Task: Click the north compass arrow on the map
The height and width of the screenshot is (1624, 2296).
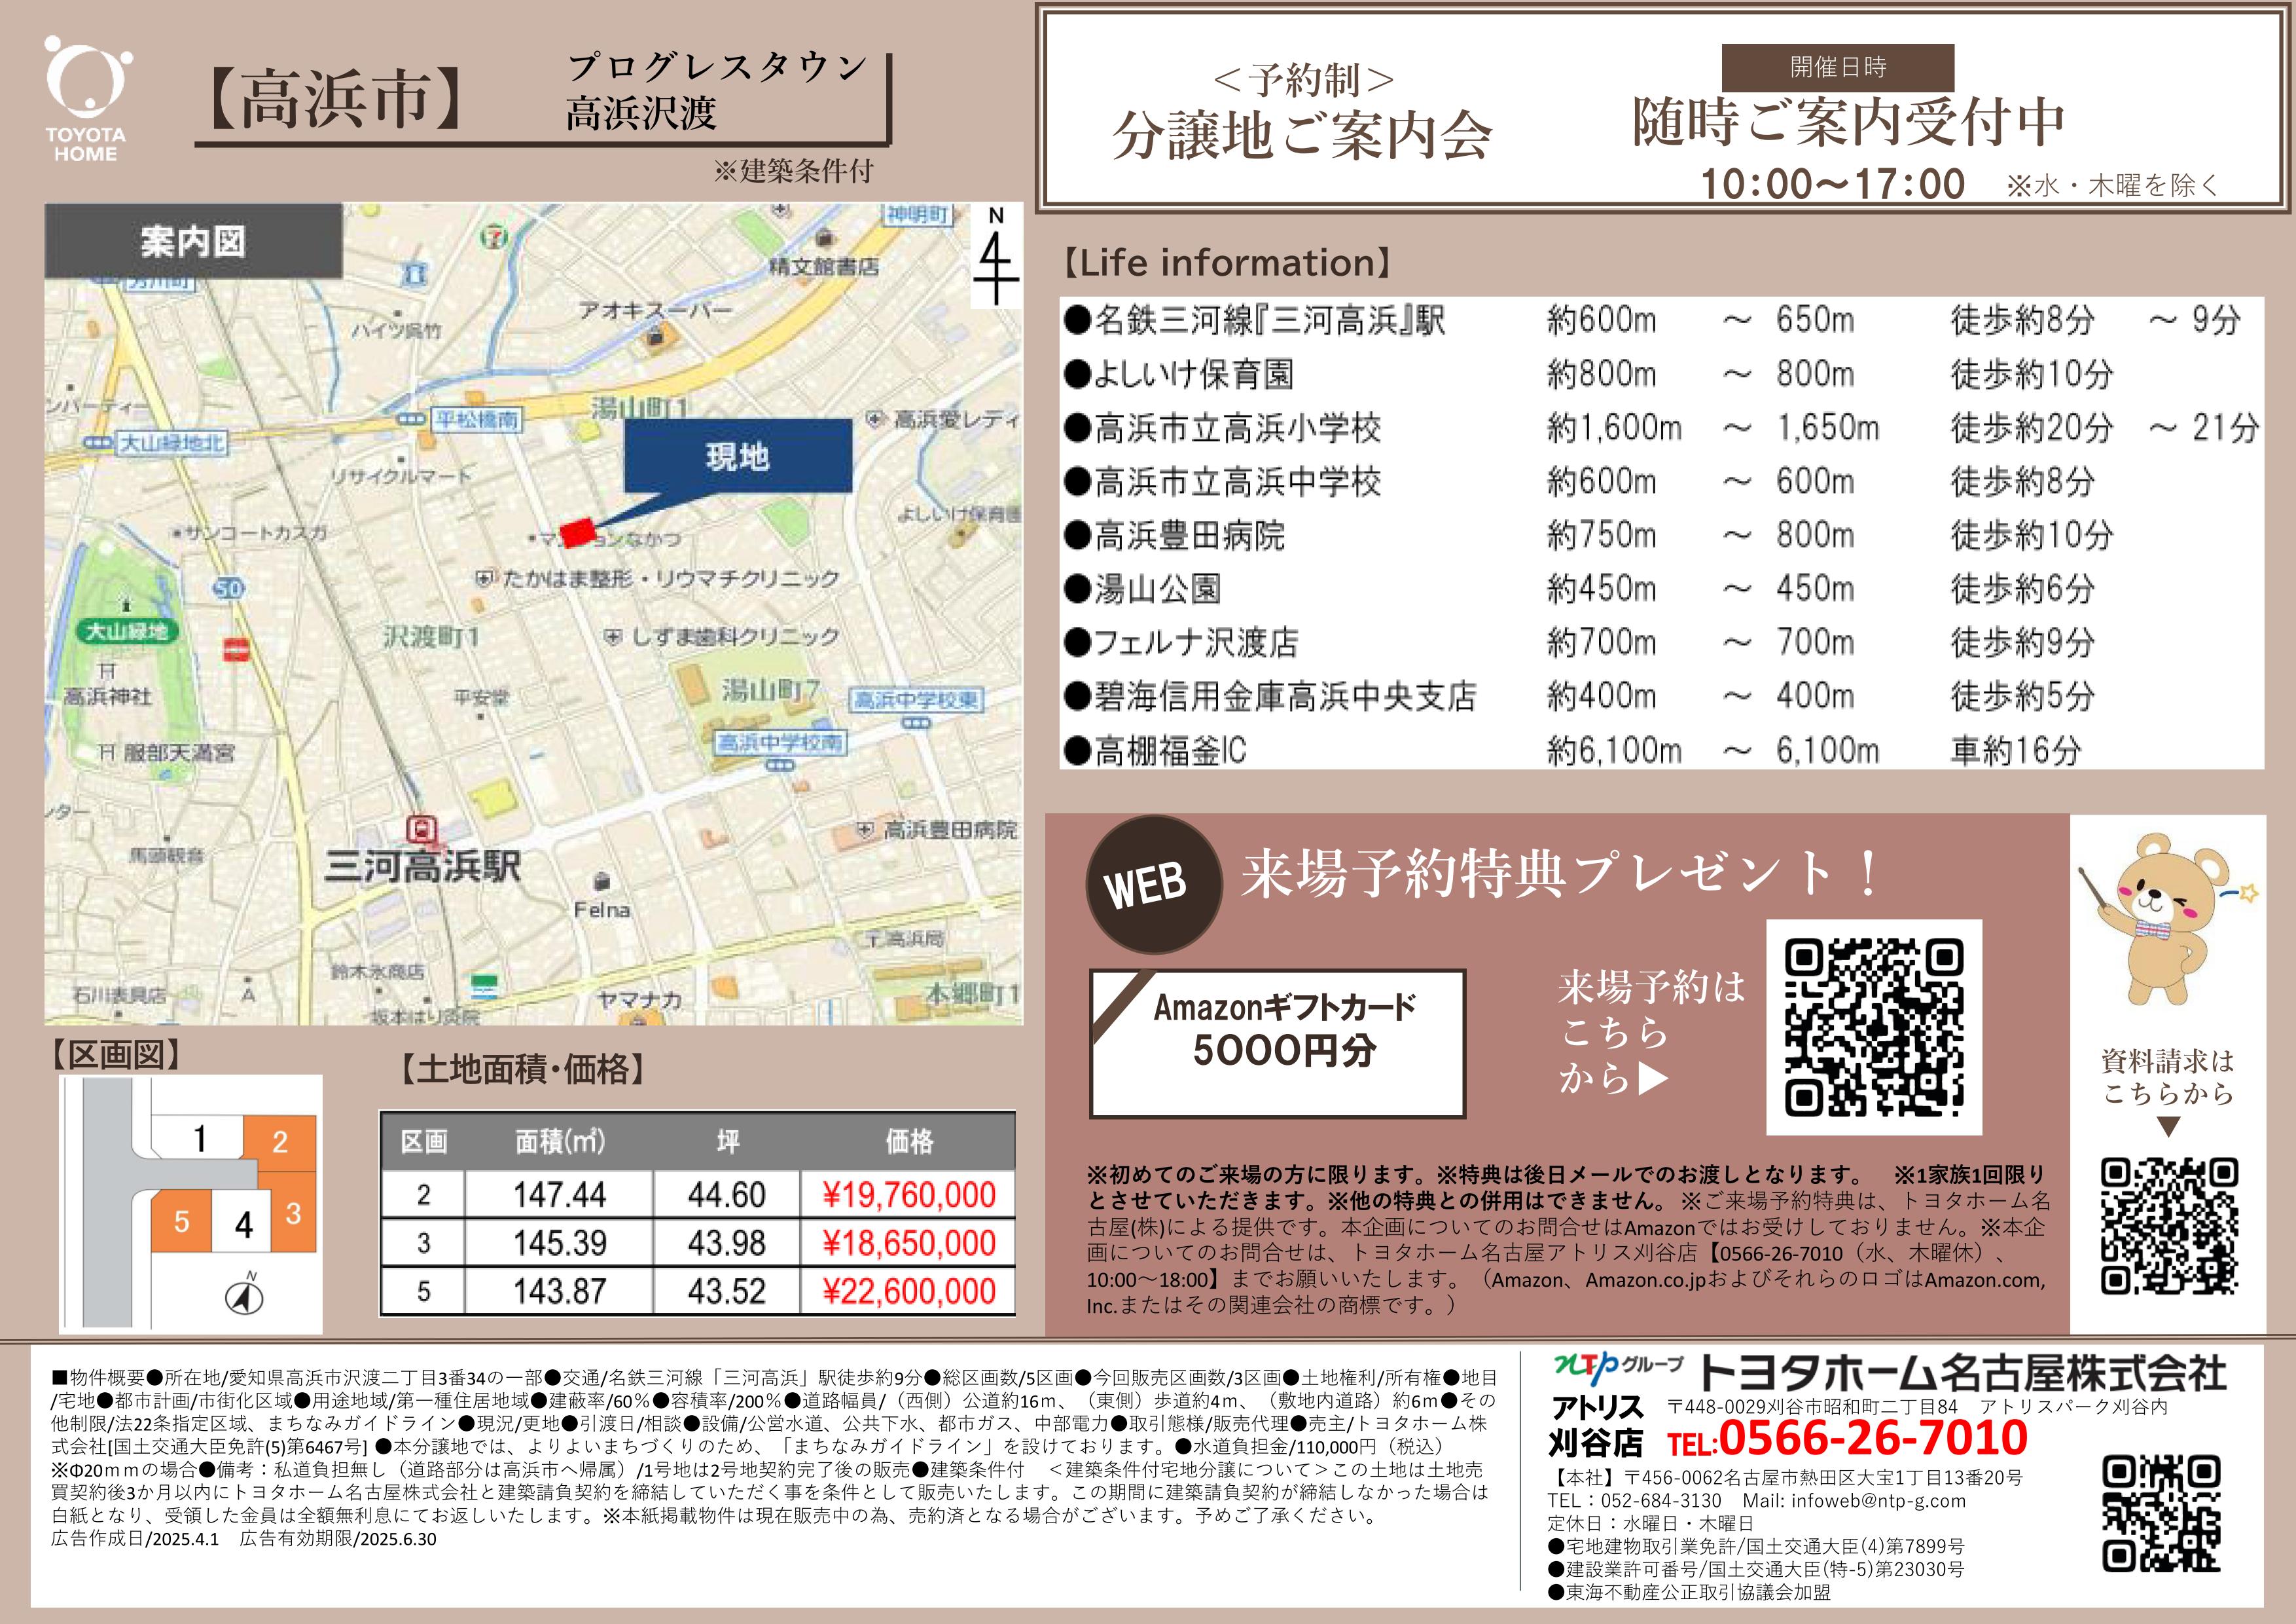Action: pos(995,255)
